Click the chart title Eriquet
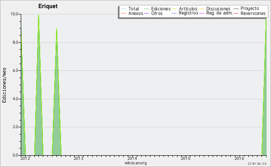The height and width of the screenshot is (167, 271). tap(48, 6)
